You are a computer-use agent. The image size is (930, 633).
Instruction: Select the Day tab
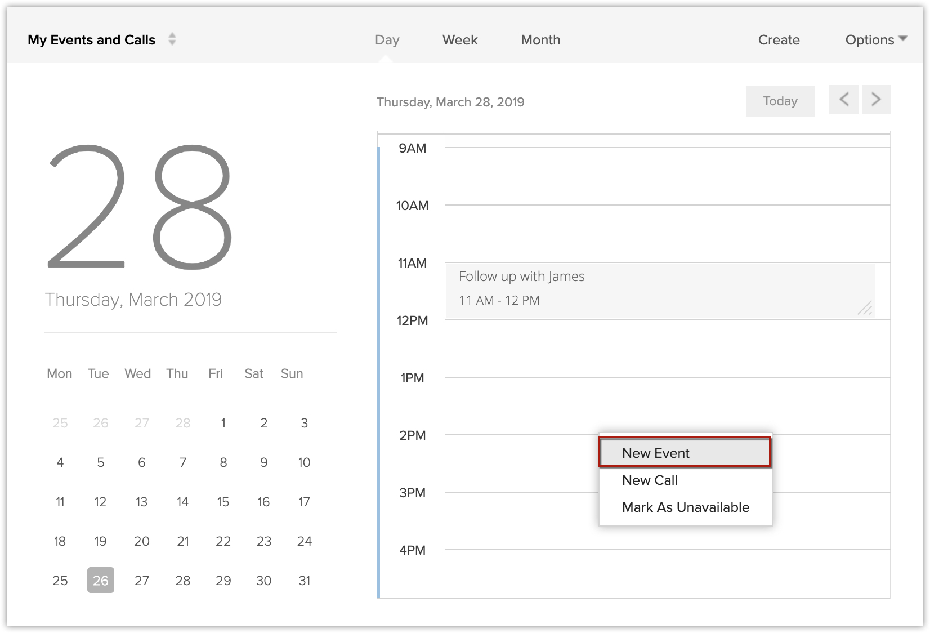(x=387, y=40)
